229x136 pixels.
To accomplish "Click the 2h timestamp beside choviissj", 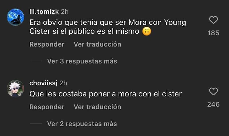I will click(63, 83).
